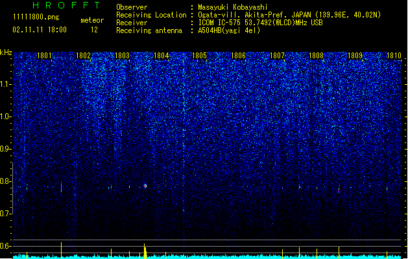Select the file name 11111800.png
Viewport: 408px width, 259px height.
click(x=36, y=17)
